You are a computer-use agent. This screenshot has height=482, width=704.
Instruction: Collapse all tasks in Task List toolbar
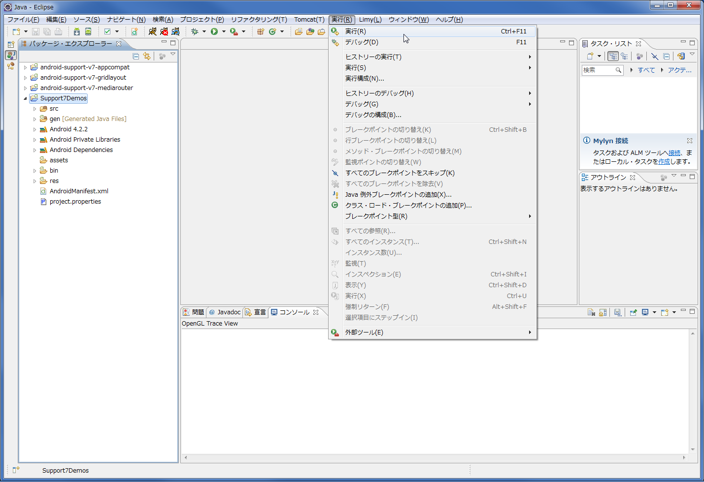pos(666,56)
